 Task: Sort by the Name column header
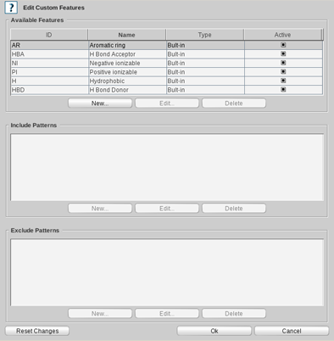coord(126,35)
